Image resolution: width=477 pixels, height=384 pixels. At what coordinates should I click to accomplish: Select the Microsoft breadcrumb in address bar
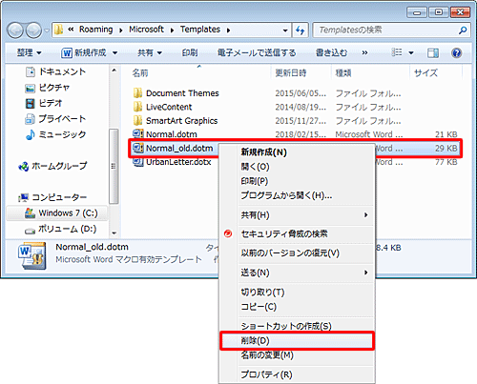click(x=146, y=30)
